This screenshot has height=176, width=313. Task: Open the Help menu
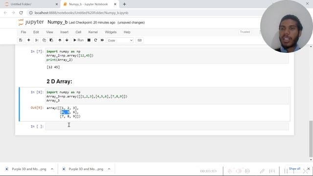tap(127, 32)
